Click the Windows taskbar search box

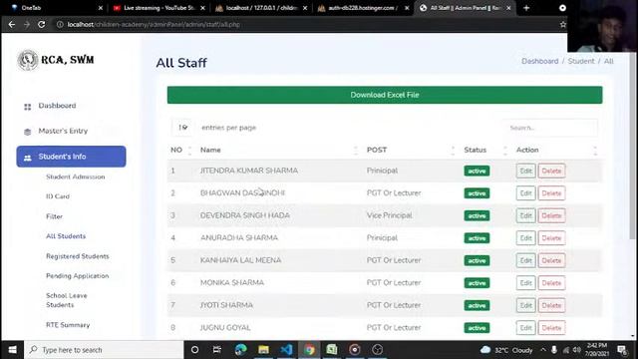point(104,350)
